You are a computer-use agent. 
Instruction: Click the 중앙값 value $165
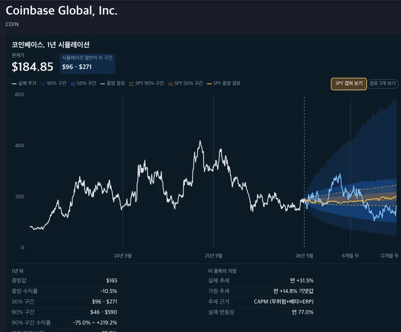(x=112, y=281)
